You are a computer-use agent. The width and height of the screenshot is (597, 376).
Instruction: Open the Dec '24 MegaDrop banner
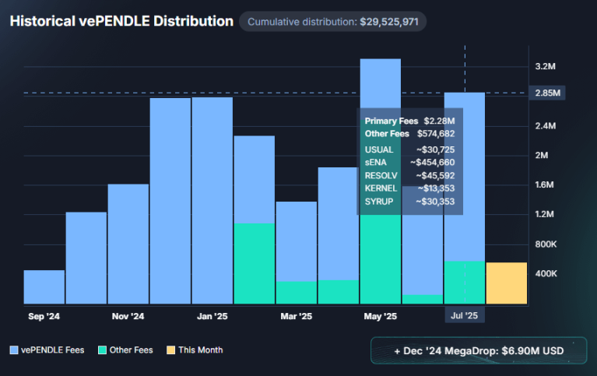[x=479, y=351]
